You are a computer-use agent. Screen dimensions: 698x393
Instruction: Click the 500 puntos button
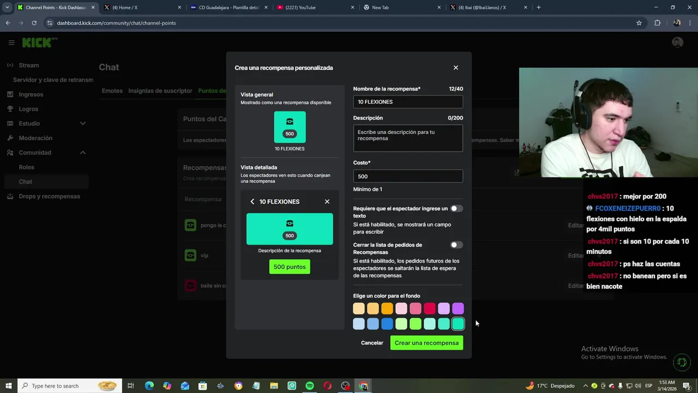pyautogui.click(x=290, y=267)
